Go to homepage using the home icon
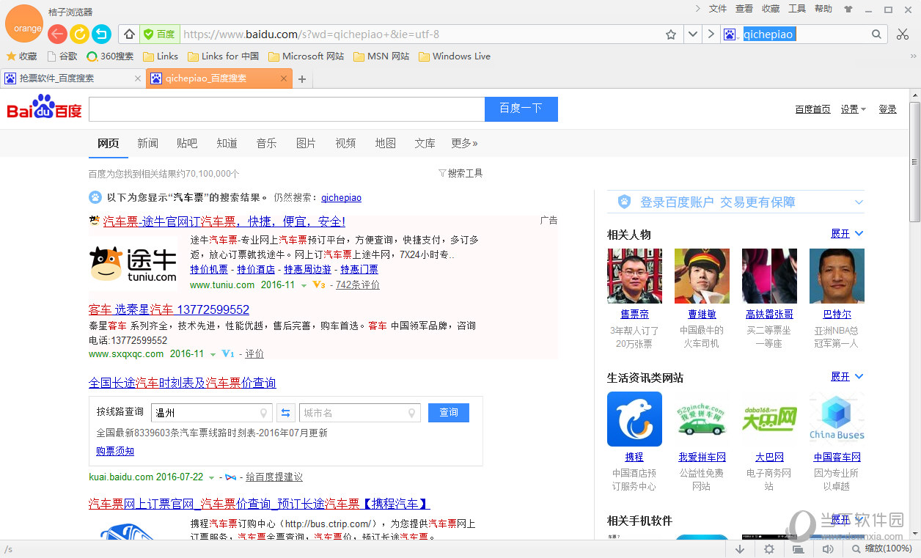Image resolution: width=921 pixels, height=558 pixels. [128, 34]
